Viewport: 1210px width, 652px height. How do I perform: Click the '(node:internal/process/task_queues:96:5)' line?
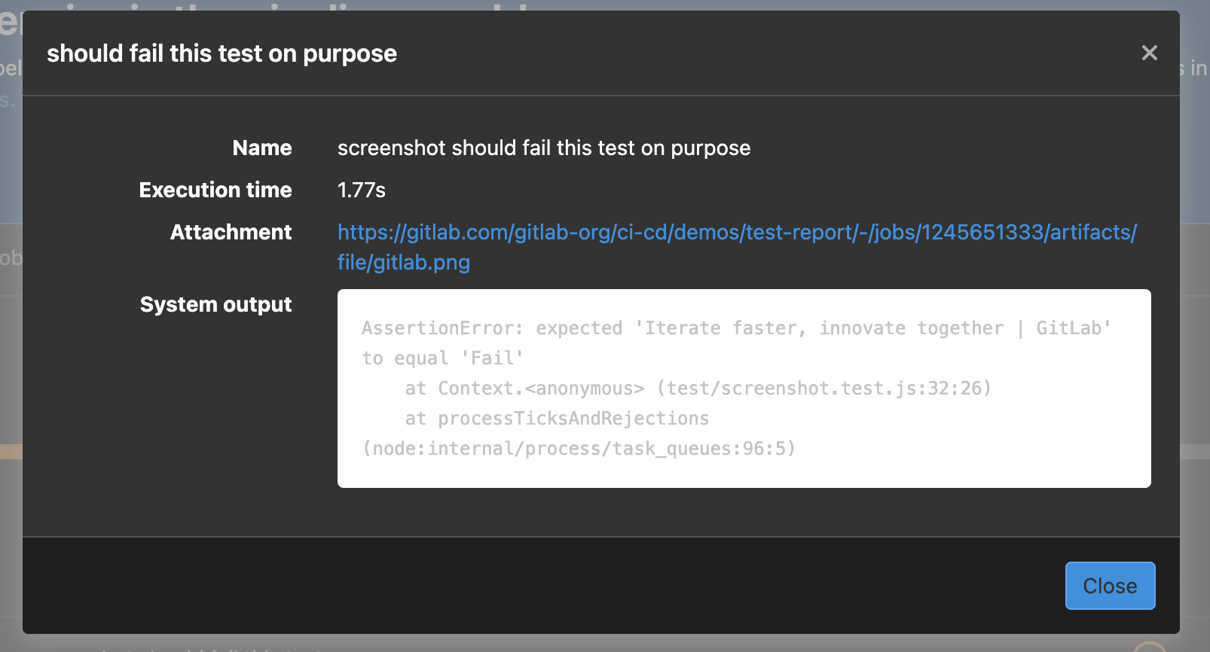pyautogui.click(x=579, y=449)
